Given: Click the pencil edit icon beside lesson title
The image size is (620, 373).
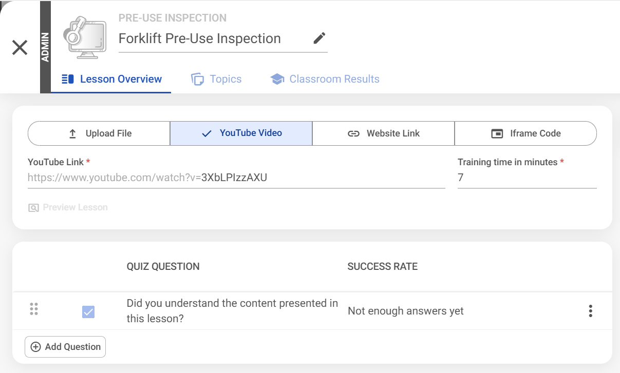Looking at the screenshot, I should click(320, 38).
